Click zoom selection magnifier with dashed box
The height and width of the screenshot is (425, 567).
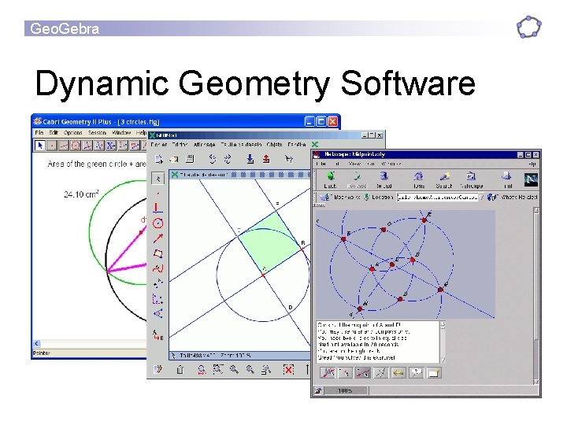click(217, 369)
